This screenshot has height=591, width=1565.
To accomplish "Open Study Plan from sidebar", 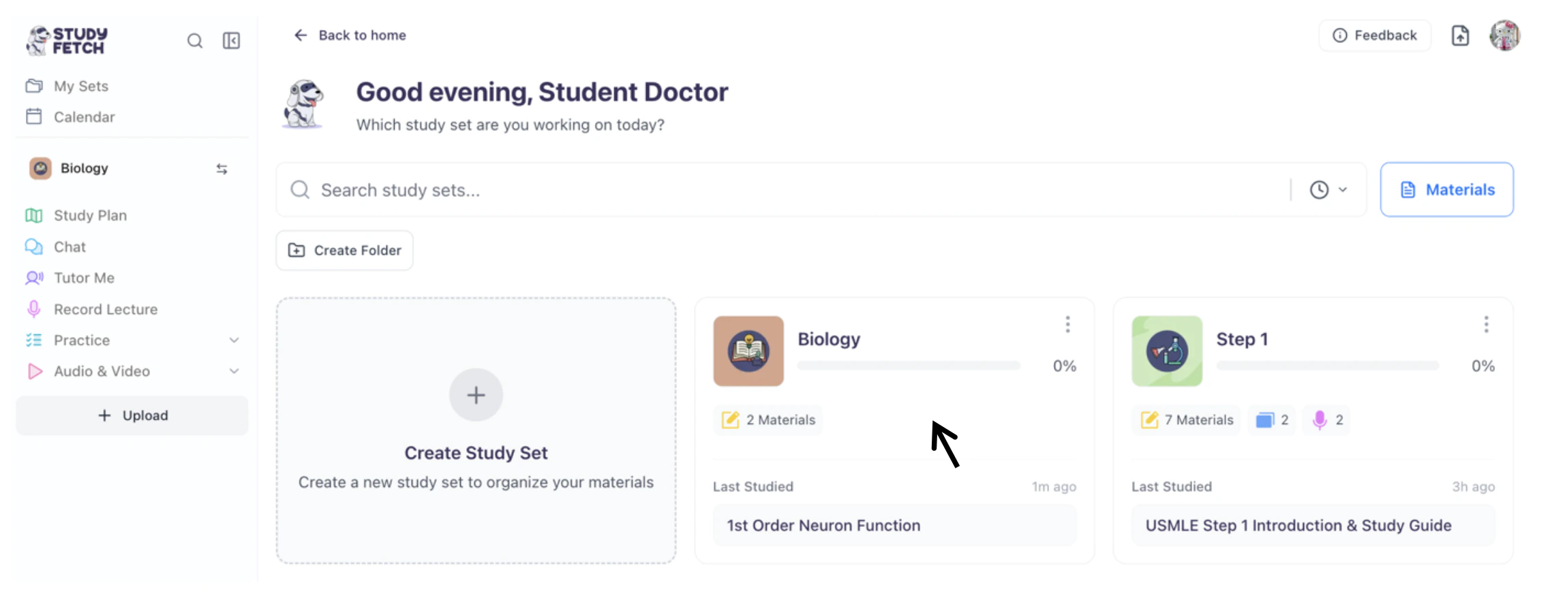I will [x=90, y=216].
